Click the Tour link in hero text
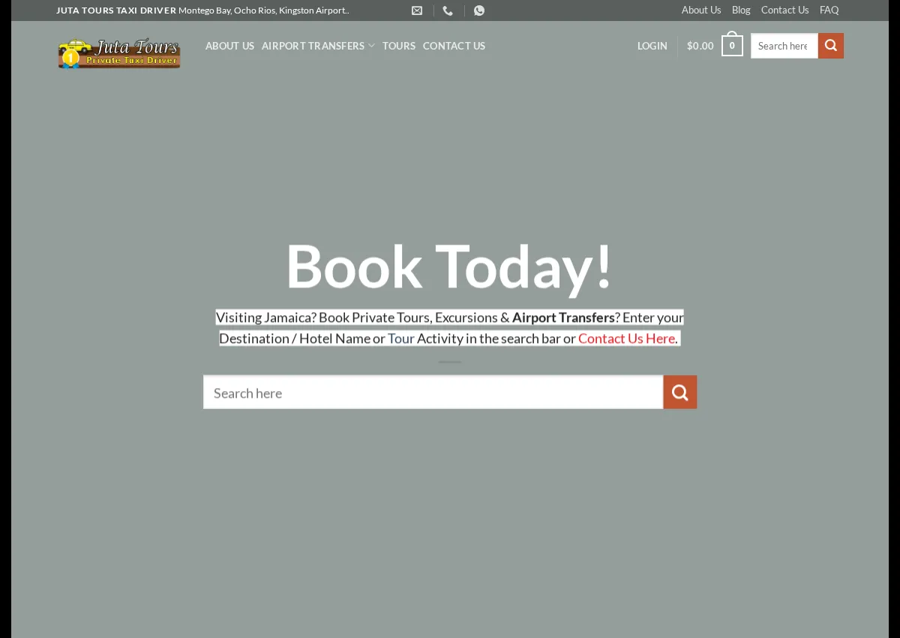 click(x=401, y=339)
